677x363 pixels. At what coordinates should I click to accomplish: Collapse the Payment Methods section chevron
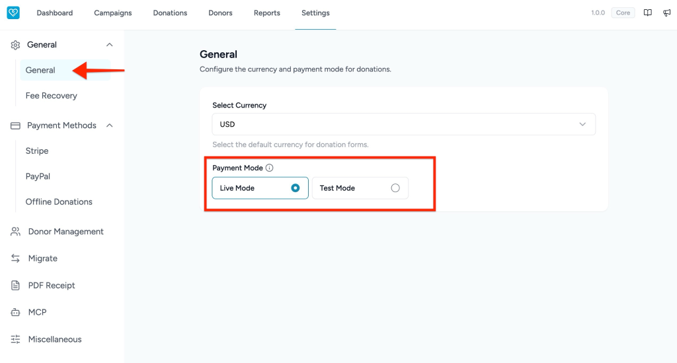point(109,125)
